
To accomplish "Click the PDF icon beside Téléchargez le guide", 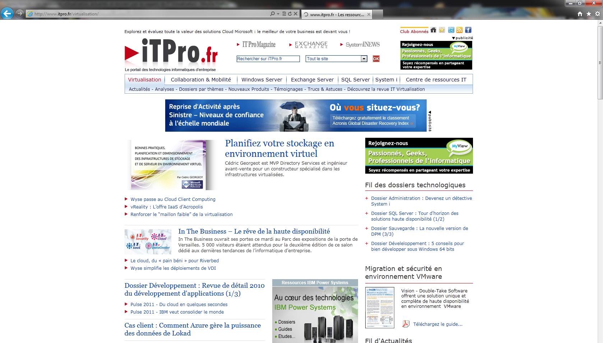I will coord(406,324).
